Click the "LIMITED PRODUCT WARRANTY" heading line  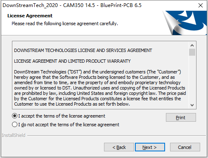(x=72, y=61)
